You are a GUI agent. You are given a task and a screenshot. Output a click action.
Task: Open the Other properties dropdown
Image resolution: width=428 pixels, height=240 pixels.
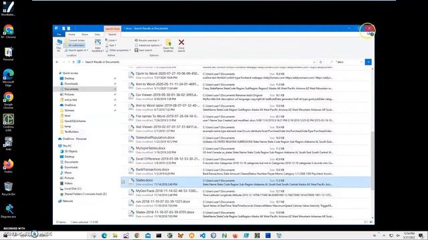[x=118, y=51]
